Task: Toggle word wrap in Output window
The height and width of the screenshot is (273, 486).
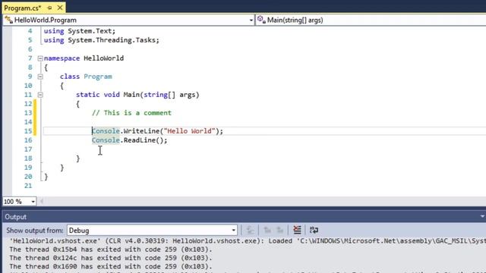Action: tap(314, 230)
